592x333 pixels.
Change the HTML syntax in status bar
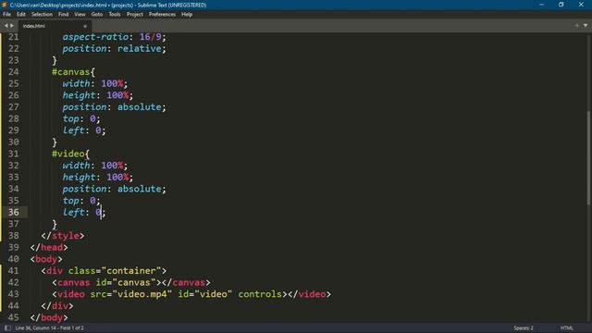(x=567, y=327)
